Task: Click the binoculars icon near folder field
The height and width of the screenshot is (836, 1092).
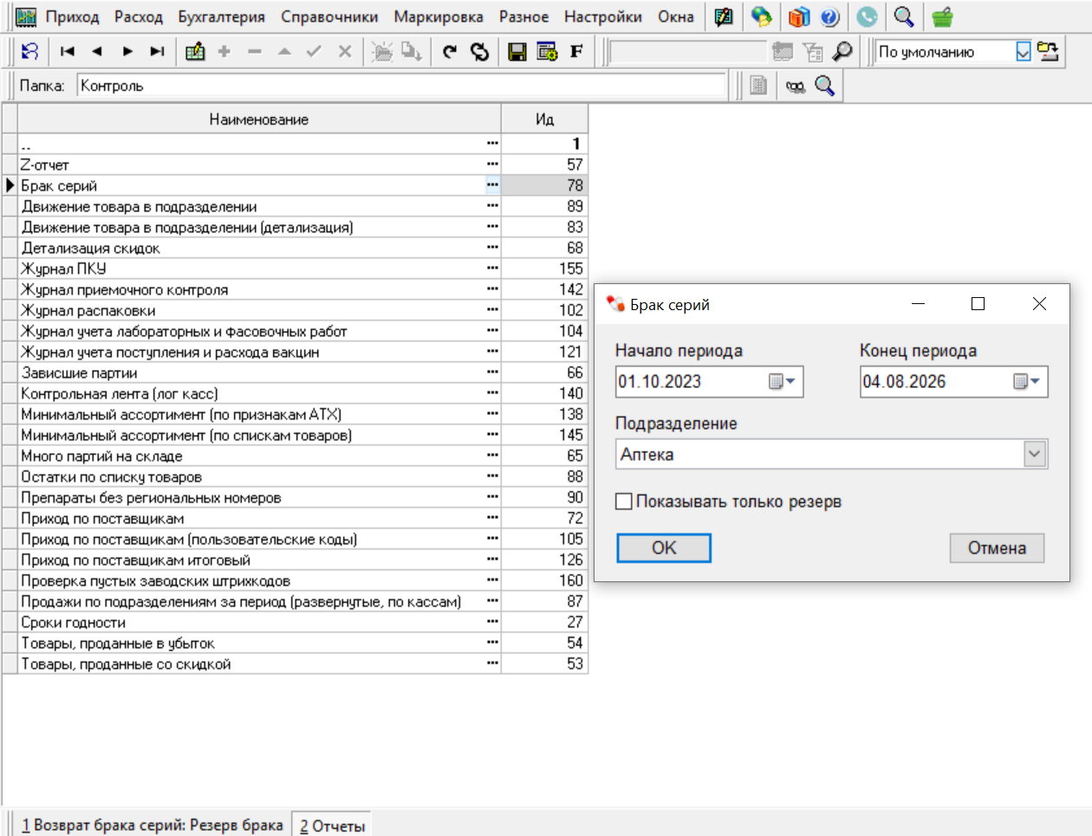Action: 796,86
